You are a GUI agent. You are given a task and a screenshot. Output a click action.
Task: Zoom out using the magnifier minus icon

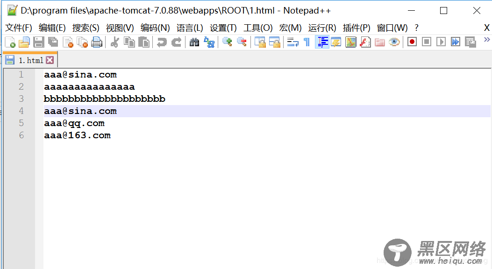click(242, 42)
